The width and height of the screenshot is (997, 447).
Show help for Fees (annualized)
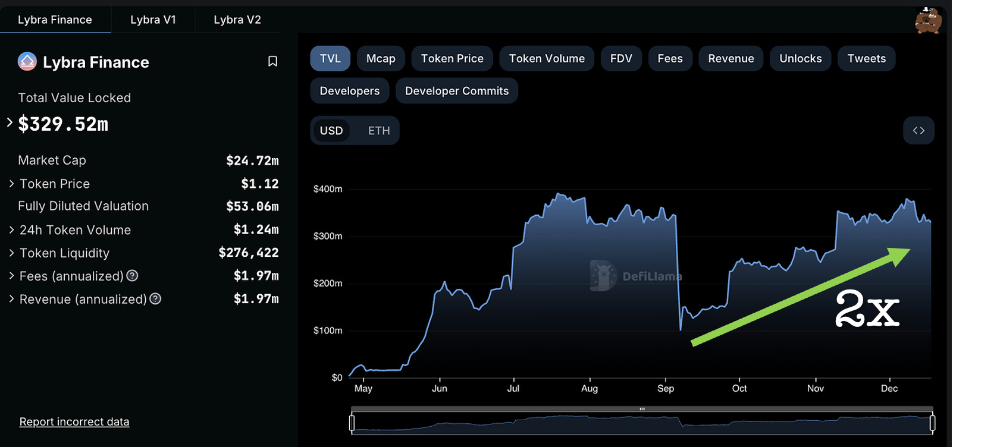coord(133,276)
